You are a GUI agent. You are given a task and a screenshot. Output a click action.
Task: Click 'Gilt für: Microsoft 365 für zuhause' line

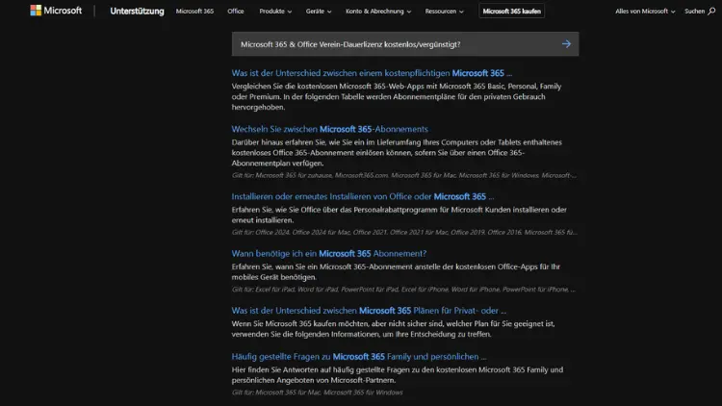[x=403, y=175]
